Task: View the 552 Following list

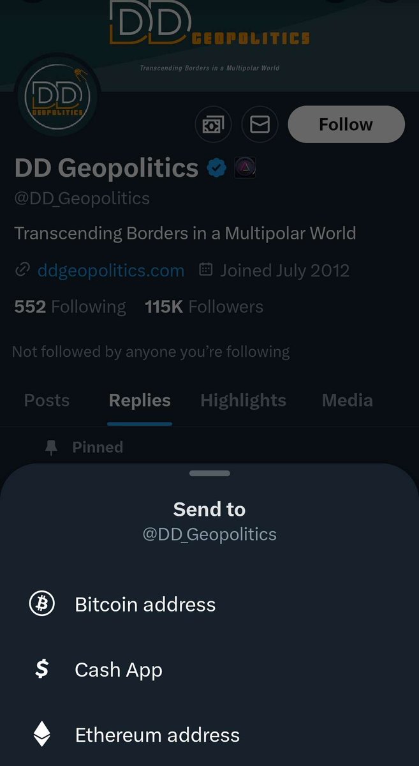Action: (x=70, y=307)
